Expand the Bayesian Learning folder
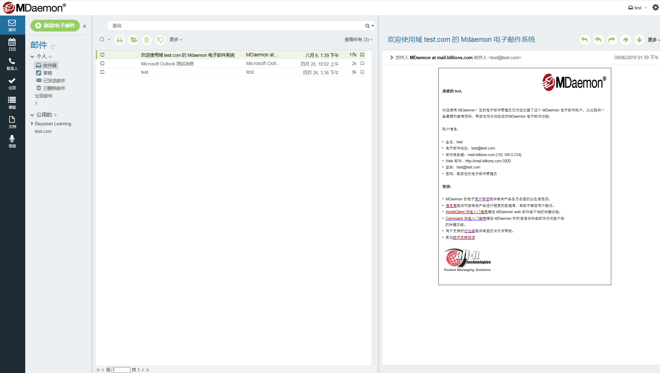 pos(32,124)
